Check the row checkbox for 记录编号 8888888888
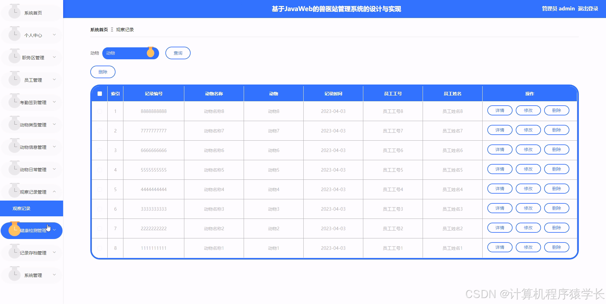The height and width of the screenshot is (304, 606). 100,111
